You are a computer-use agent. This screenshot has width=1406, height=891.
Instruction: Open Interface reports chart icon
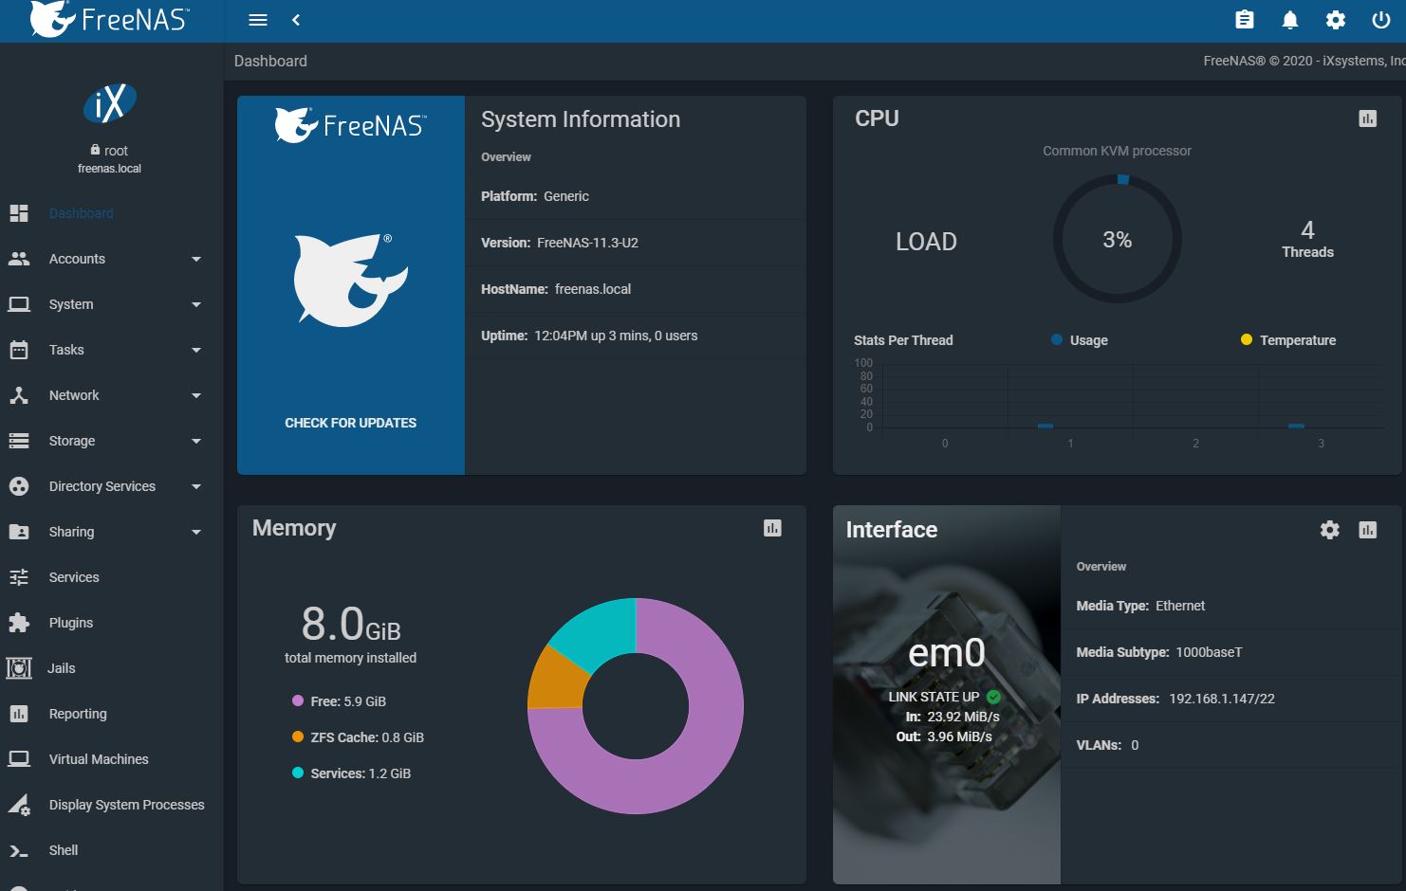(1367, 530)
